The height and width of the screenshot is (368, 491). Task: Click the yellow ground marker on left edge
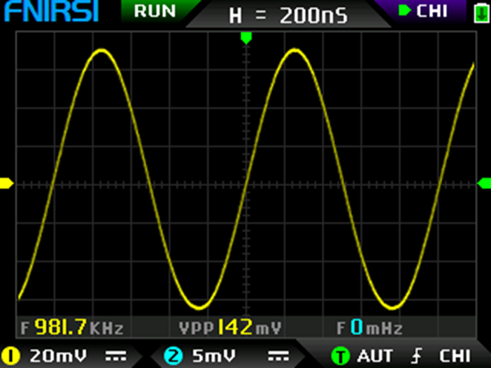click(6, 183)
